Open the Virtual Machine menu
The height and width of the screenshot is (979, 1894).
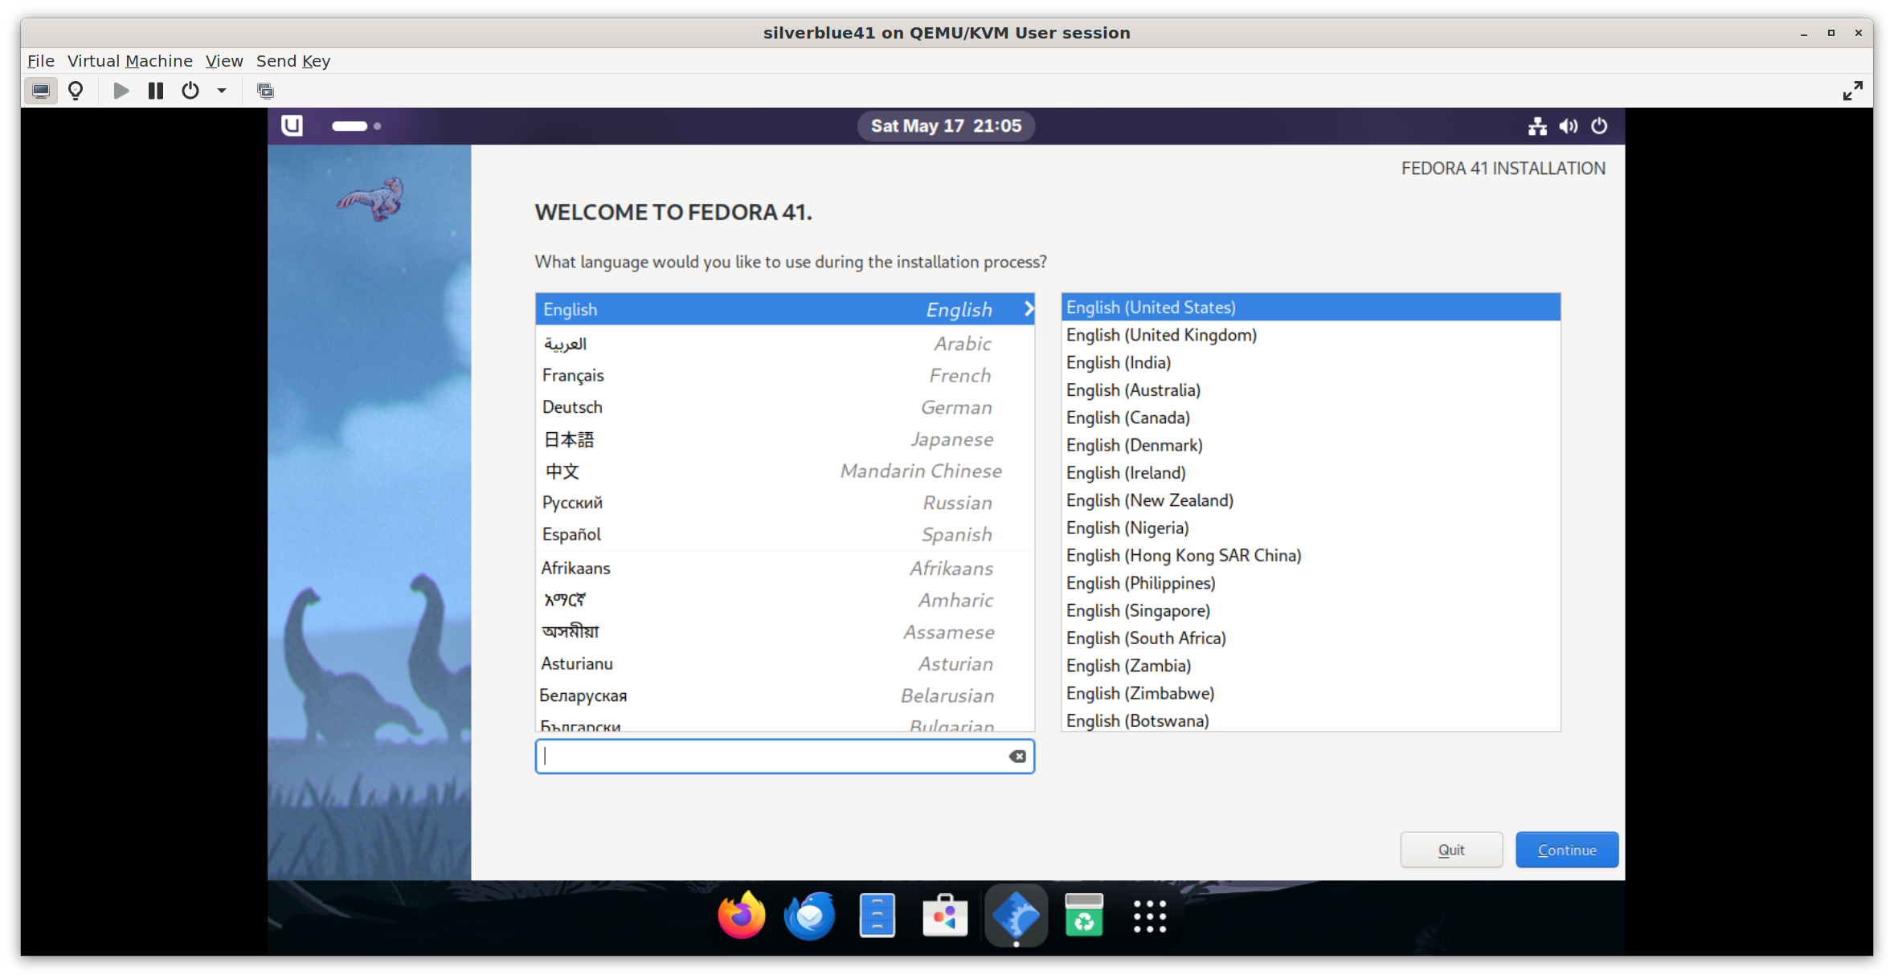coord(129,61)
